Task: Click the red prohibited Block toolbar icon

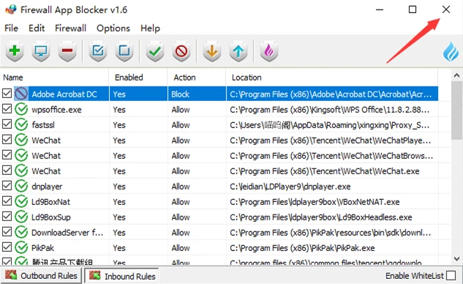Action: [181, 51]
